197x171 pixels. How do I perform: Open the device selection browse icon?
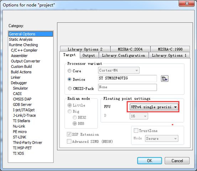tap(165, 79)
